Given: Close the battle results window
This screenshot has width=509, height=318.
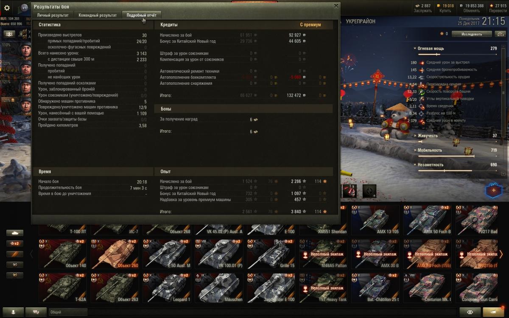Looking at the screenshot, I should coord(336,6).
